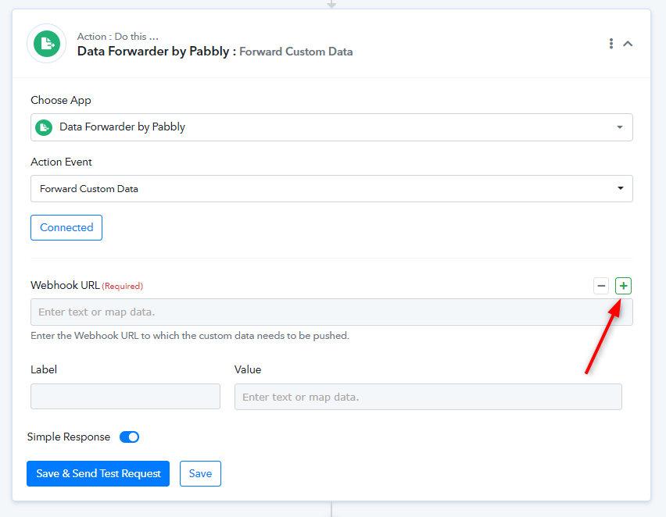This screenshot has height=517, width=666.
Task: Add a field with the green plus button
Action: (623, 286)
